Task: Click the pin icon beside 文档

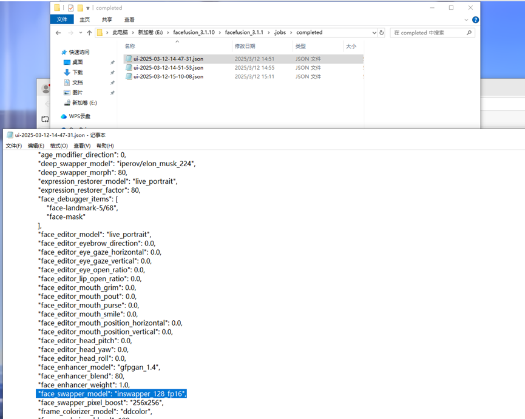Action: (112, 82)
